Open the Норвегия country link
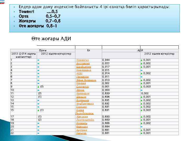Screen dimensions: 189x141 click(82, 60)
